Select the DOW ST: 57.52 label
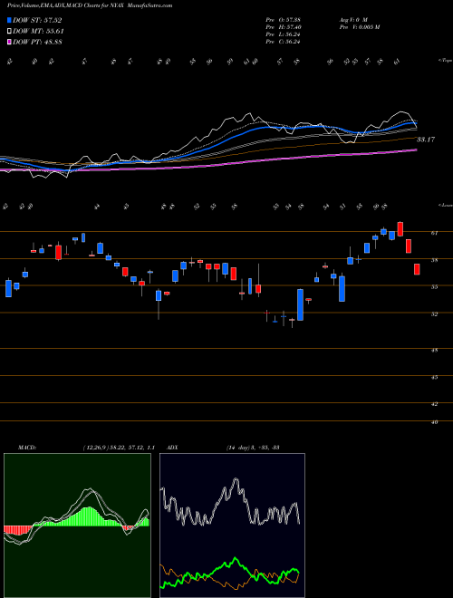The image size is (453, 598). (x=37, y=21)
